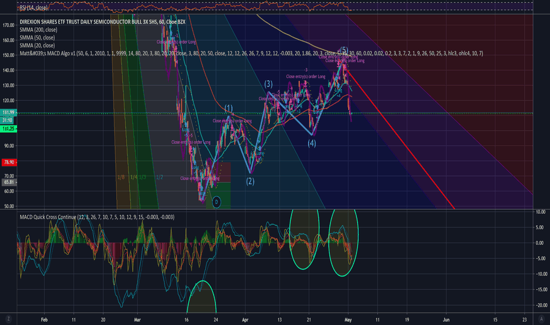Screen dimensions: 550x325
Task: Select the 1/4 fan line label
Action: tap(133, 177)
